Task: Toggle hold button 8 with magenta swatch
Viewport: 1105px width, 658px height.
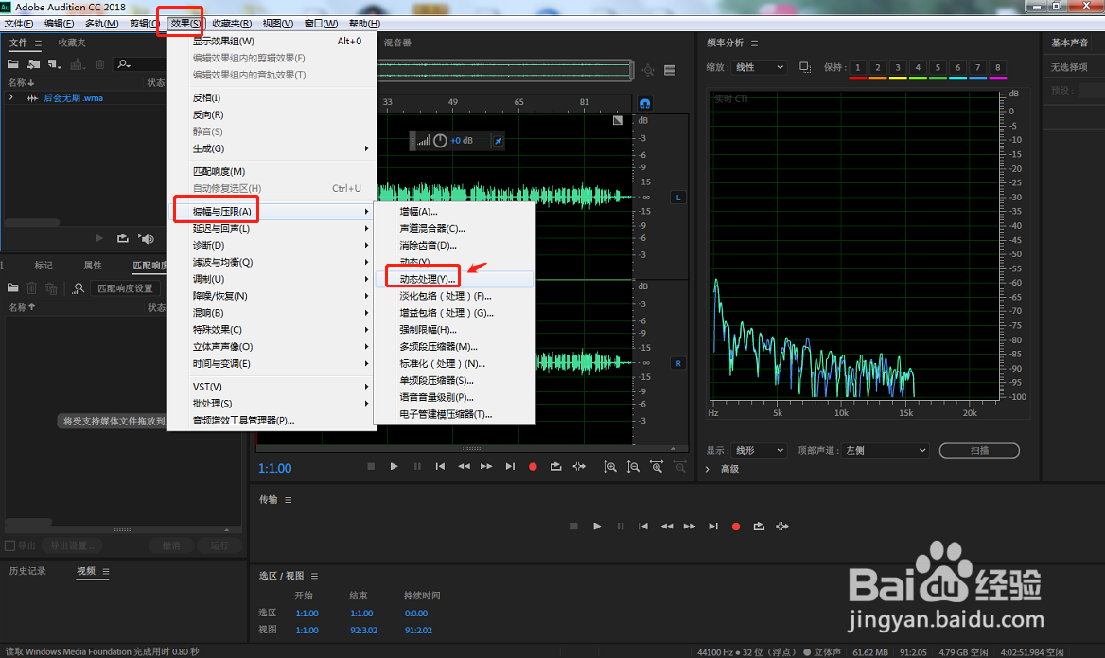Action: coord(998,68)
